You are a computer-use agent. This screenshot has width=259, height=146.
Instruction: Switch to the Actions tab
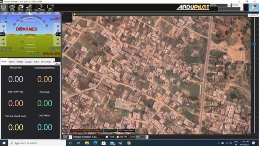tap(11, 62)
